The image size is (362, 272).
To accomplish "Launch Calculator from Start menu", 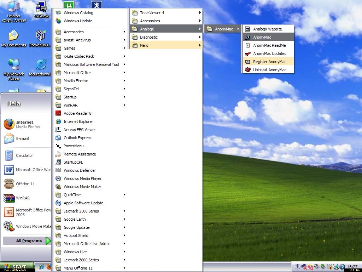I will [27, 155].
